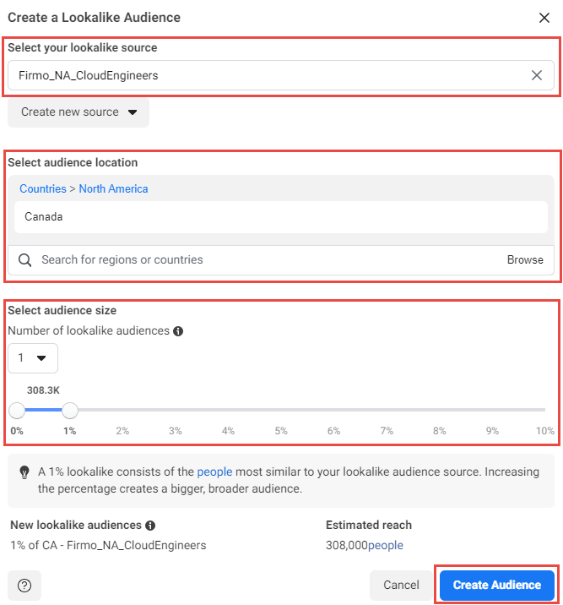This screenshot has height=605, width=563.
Task: Click the 0% slider handle
Action: pos(17,411)
